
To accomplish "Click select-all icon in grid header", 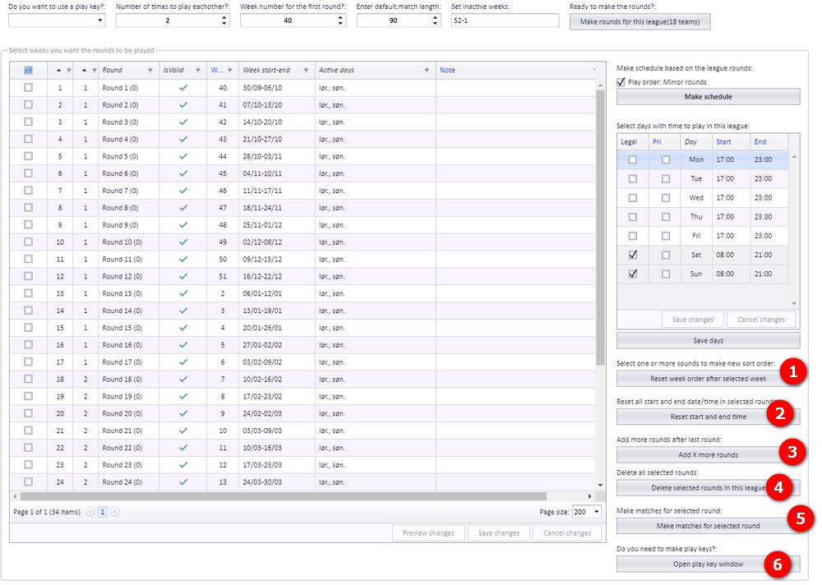I will point(28,70).
